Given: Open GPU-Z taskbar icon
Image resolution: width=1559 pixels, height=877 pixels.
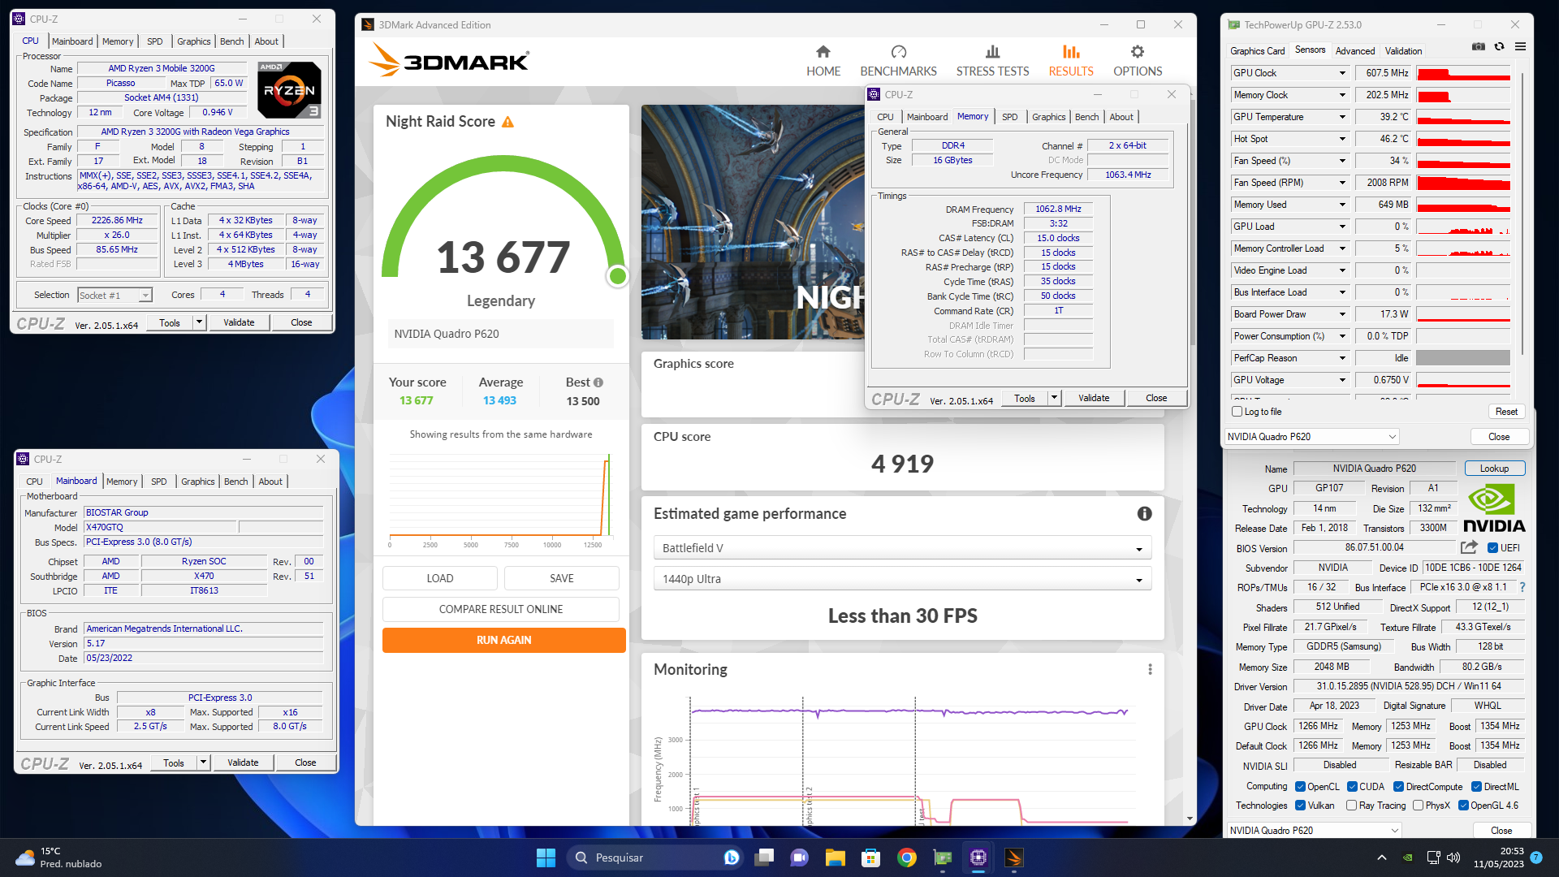Looking at the screenshot, I should (x=943, y=858).
